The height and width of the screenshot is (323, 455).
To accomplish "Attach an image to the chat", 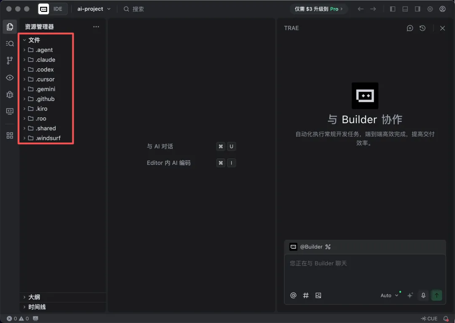I will pos(318,296).
